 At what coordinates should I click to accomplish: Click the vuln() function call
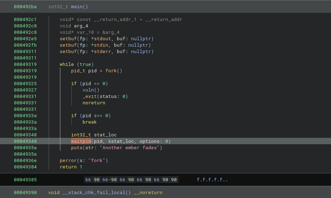click(x=91, y=90)
